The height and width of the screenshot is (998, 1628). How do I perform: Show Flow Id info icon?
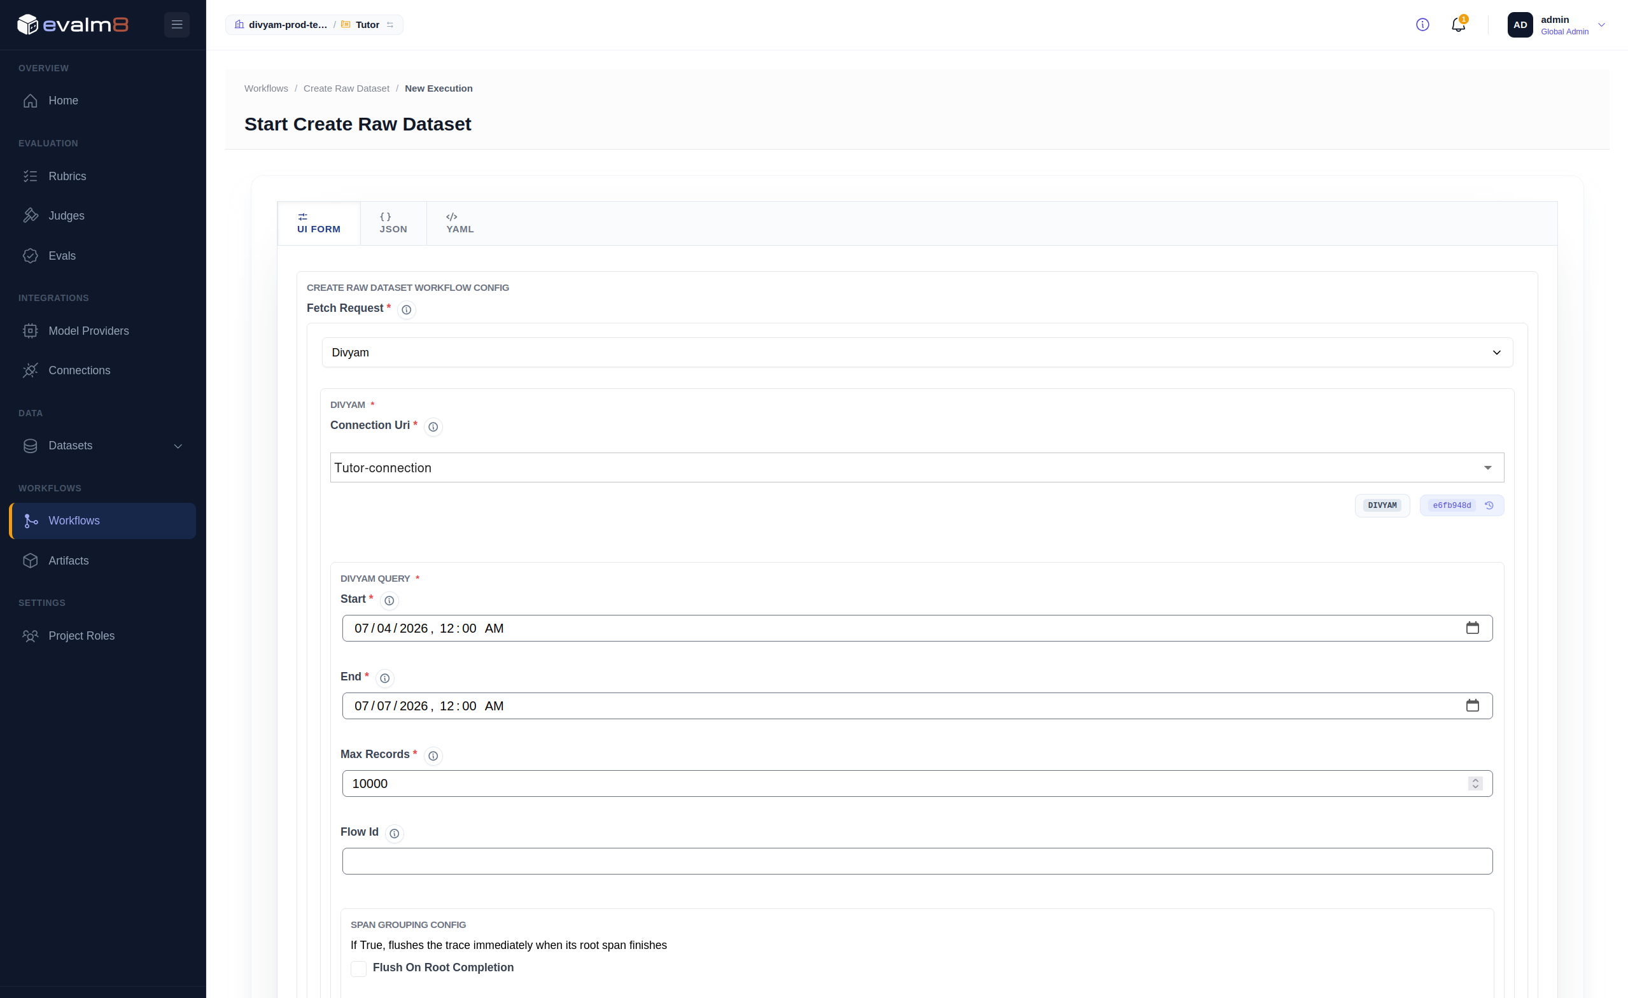[395, 833]
